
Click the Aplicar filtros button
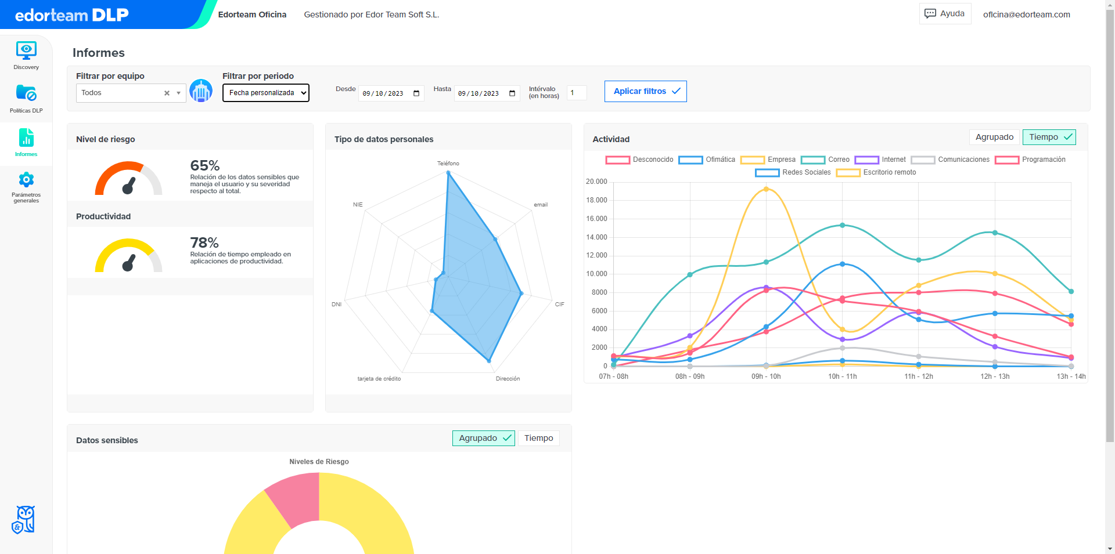coord(645,91)
